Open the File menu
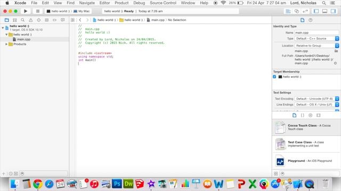Viewport: 341px width, 191px height. click(x=34, y=3)
